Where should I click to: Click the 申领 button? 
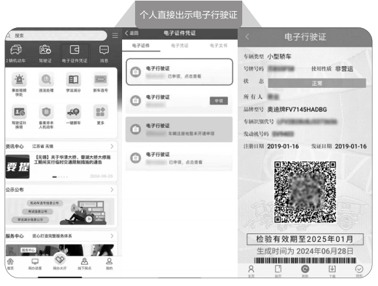219,101
